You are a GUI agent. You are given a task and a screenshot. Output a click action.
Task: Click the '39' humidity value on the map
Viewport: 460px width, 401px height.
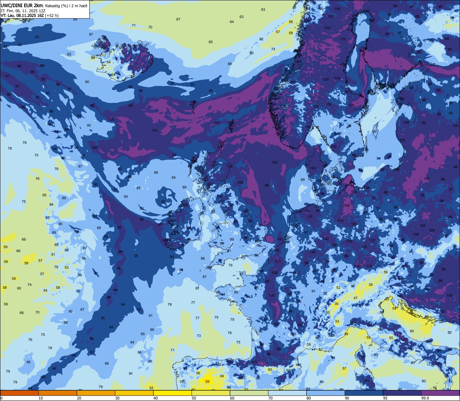pos(371,284)
